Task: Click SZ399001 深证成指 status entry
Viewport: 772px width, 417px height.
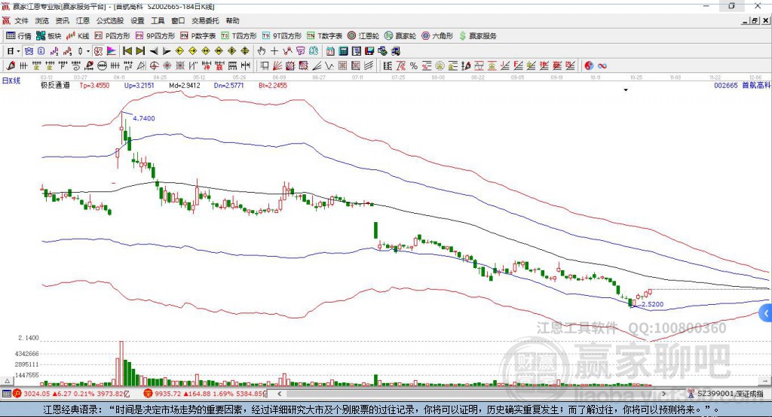Action: [x=726, y=394]
